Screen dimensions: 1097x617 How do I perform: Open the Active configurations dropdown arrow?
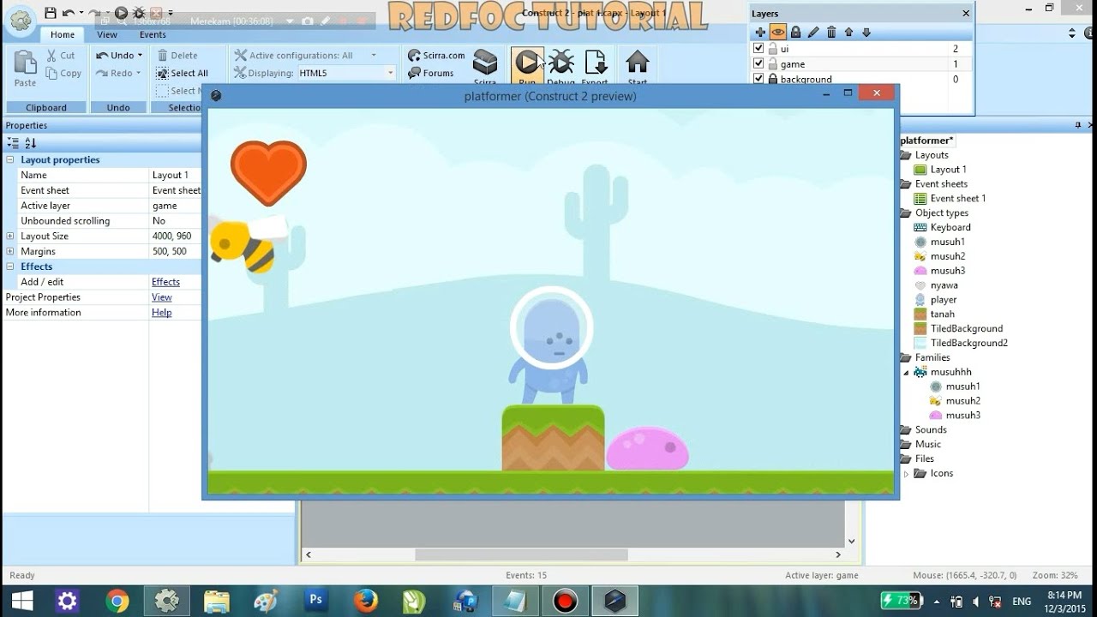(374, 55)
